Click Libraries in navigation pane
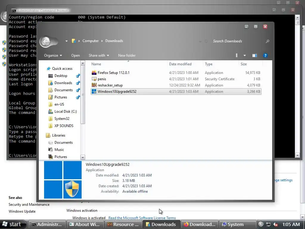Image resolution: width=305 pixels, height=229 pixels. coord(59,135)
